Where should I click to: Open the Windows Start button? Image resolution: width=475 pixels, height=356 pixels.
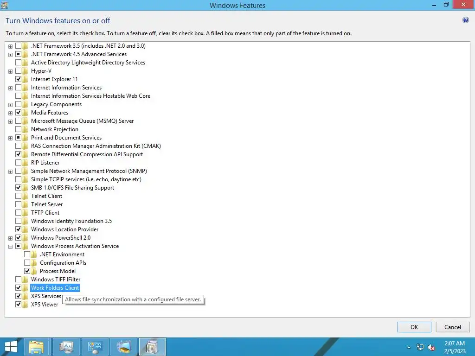tap(11, 347)
